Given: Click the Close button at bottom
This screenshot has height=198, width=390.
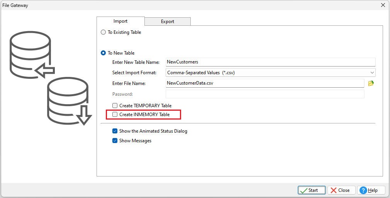Looking at the screenshot, I should 341,190.
